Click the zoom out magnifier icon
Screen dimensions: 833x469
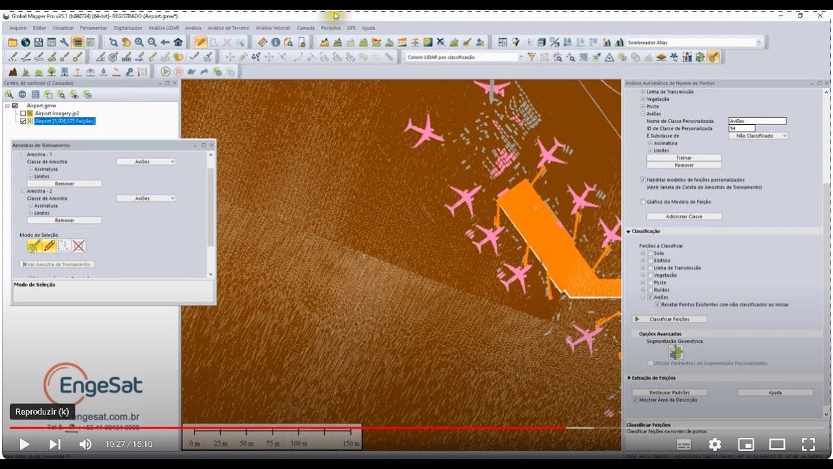click(152, 42)
